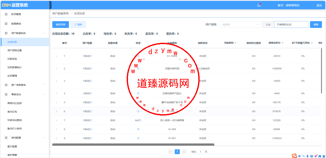This screenshot has width=326, height=158.
Task: Expand details of table row 3
Action: [x=56, y=81]
